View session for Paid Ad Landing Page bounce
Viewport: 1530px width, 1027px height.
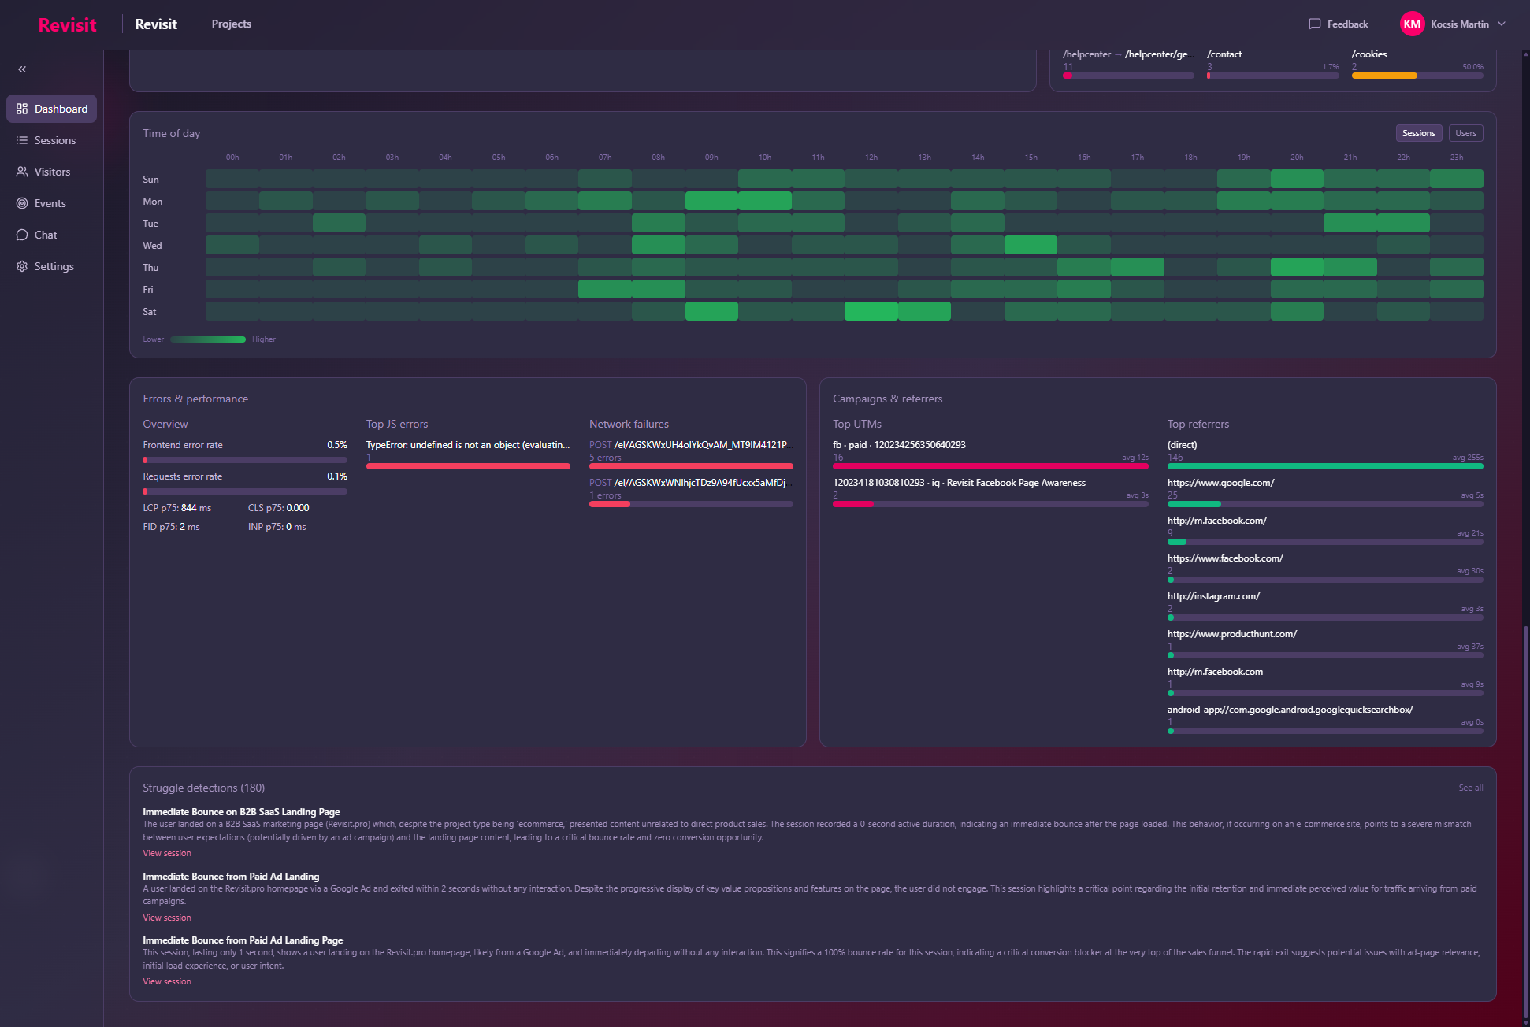(x=167, y=981)
